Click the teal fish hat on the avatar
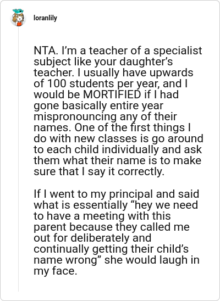220x301 pixels. coord(18,12)
